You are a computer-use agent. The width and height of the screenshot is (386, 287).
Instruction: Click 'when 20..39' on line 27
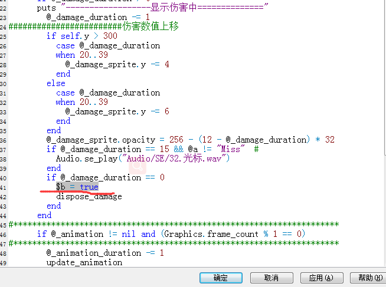[x=81, y=55]
